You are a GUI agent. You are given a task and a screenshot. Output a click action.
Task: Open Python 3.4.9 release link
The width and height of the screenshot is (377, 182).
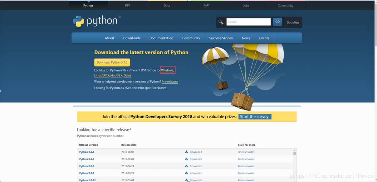tap(87, 159)
